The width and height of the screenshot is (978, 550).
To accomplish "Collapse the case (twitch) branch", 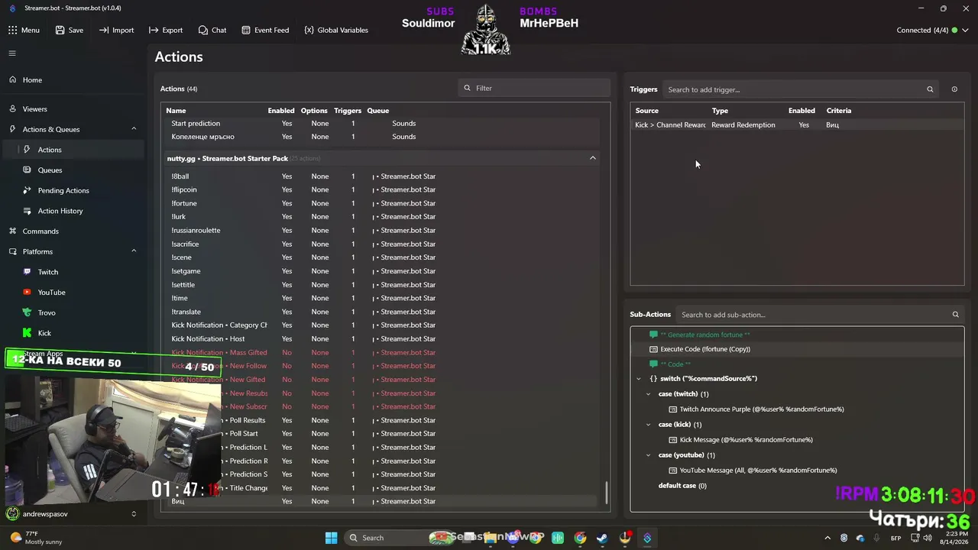I will [649, 394].
